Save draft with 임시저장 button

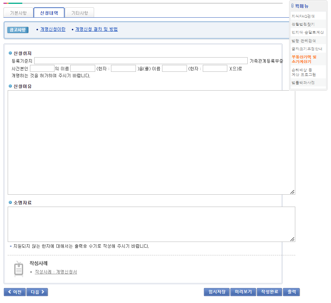(x=217, y=292)
